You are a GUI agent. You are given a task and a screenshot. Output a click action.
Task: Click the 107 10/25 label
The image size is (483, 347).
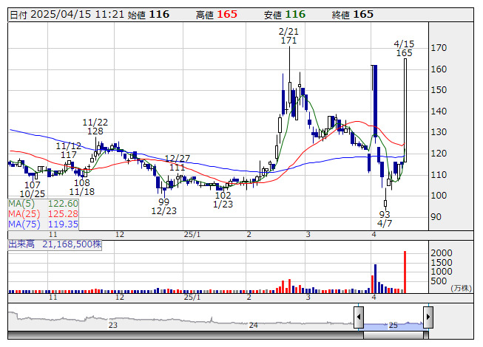click(33, 189)
